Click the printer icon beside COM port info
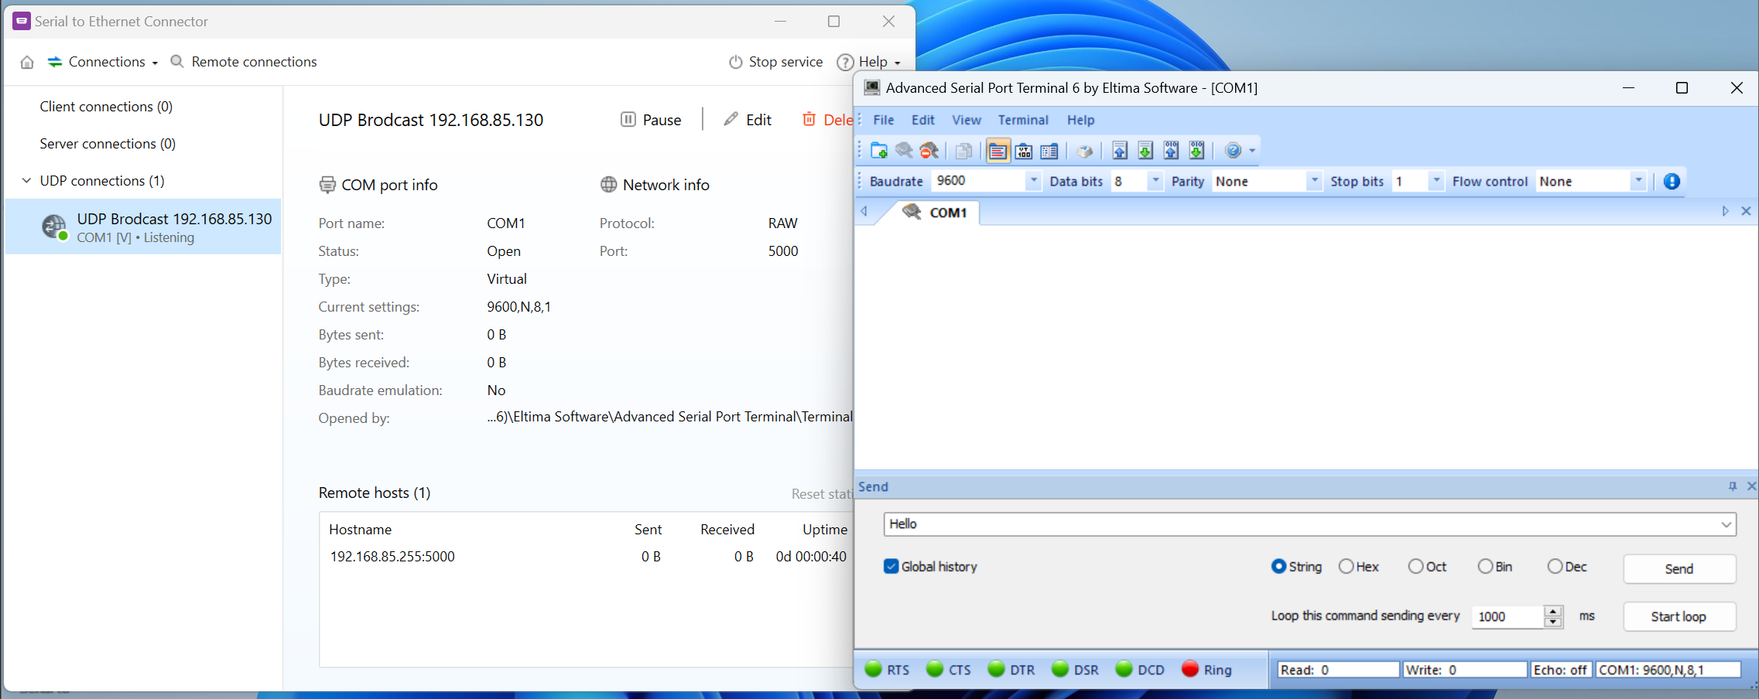Screen dimensions: 1759x699 327,185
